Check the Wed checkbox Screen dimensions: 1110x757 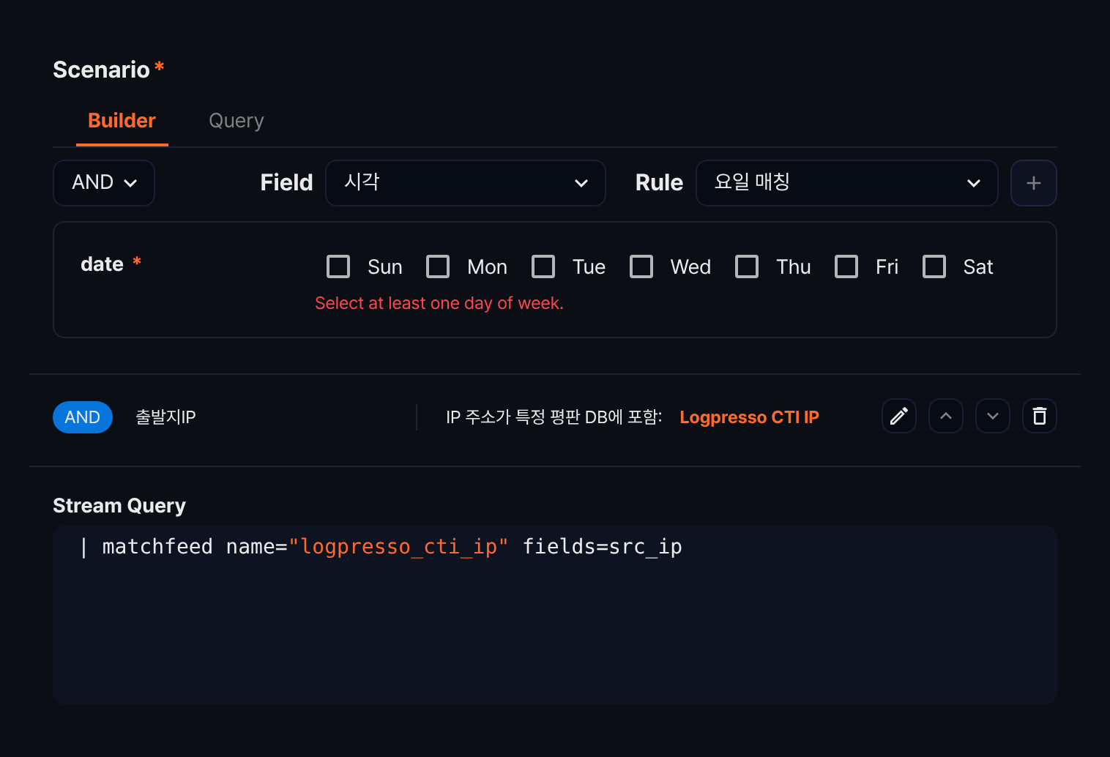[641, 266]
